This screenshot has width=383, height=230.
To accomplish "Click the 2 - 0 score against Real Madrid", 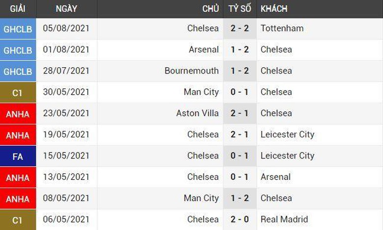I will tap(240, 219).
